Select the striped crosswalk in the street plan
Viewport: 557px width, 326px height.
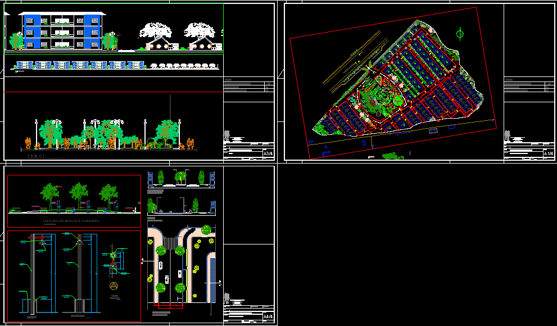click(x=169, y=242)
